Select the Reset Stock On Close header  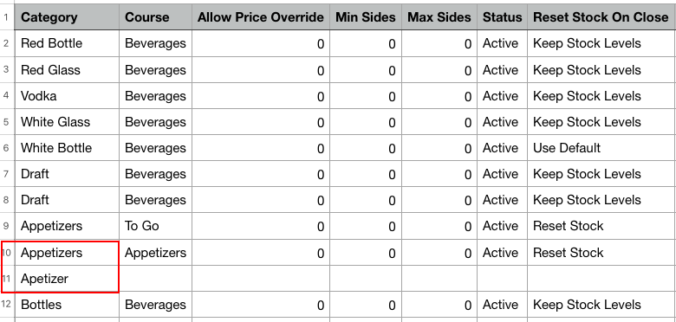pos(601,17)
